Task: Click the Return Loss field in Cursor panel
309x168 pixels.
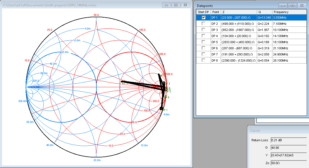Action: point(288,140)
